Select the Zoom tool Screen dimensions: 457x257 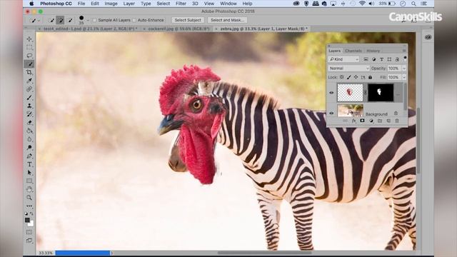(29, 198)
